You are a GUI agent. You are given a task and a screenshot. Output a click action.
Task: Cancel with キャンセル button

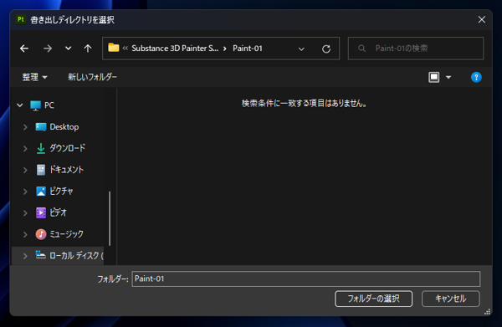click(x=450, y=299)
